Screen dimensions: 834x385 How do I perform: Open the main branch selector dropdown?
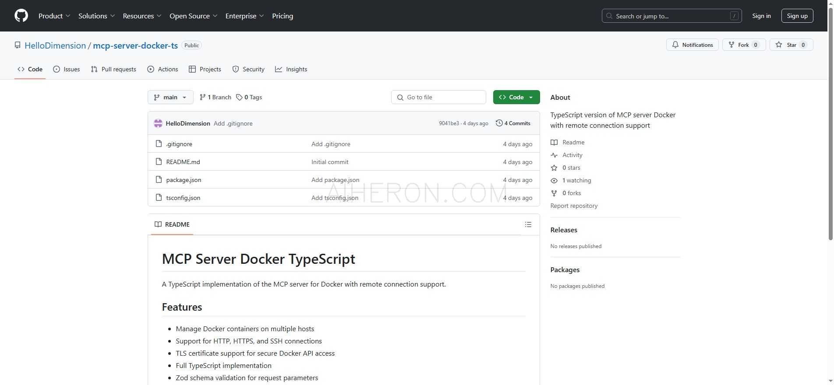pos(170,97)
